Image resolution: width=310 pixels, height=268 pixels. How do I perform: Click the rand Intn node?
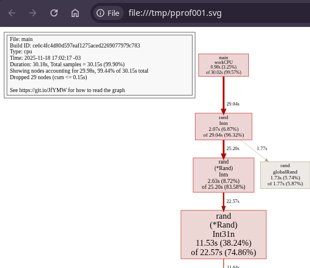tap(224, 127)
